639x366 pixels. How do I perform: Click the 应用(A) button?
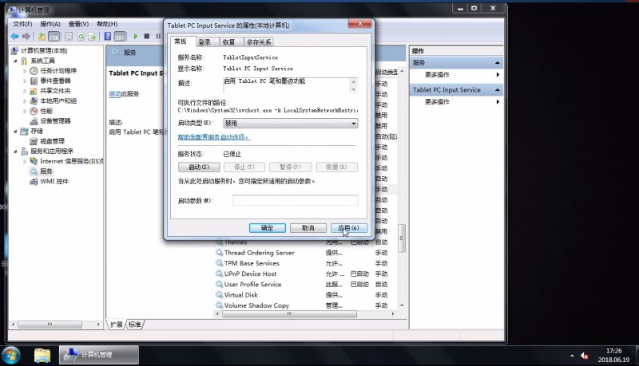[349, 228]
